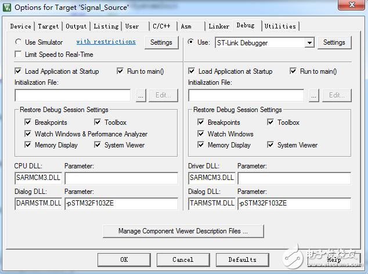Switch to the Target tab
Screen dimensions: 368x274
pyautogui.click(x=48, y=26)
